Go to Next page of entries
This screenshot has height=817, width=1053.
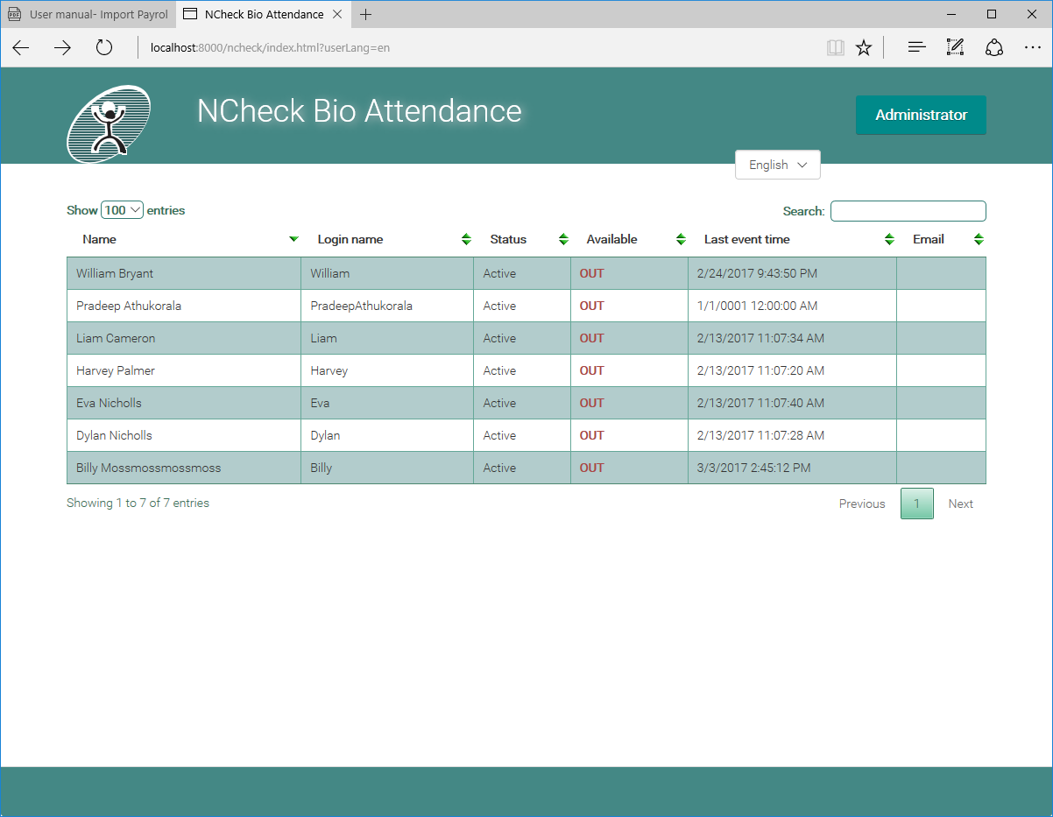pos(960,504)
